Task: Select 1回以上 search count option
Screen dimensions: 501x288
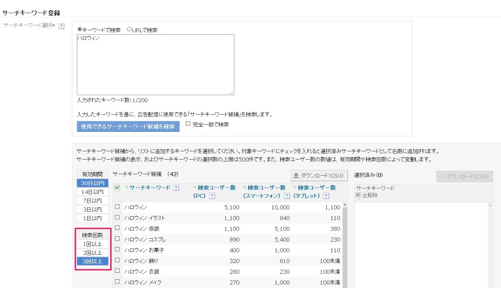Action: [92, 244]
